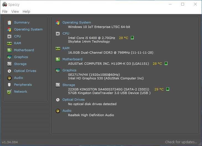Image resolution: width=202 pixels, height=146 pixels.
Task: Click the green storage temperature indicator square
Action: [168, 89]
